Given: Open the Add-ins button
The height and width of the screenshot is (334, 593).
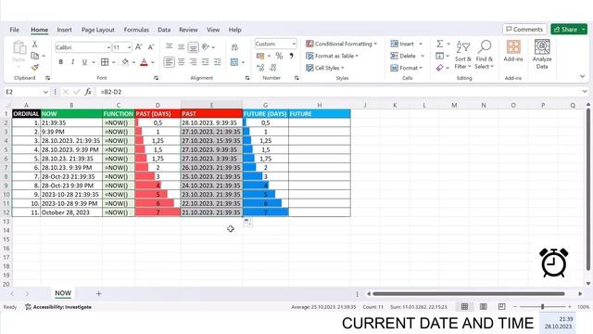Looking at the screenshot, I should (x=513, y=51).
